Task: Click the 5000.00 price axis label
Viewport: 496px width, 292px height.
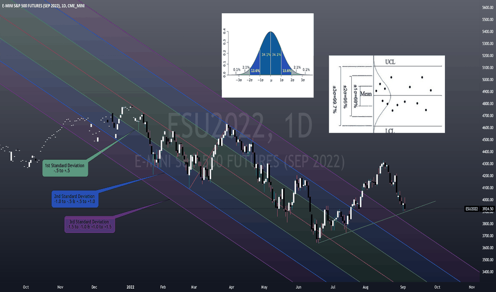Action: point(487,80)
